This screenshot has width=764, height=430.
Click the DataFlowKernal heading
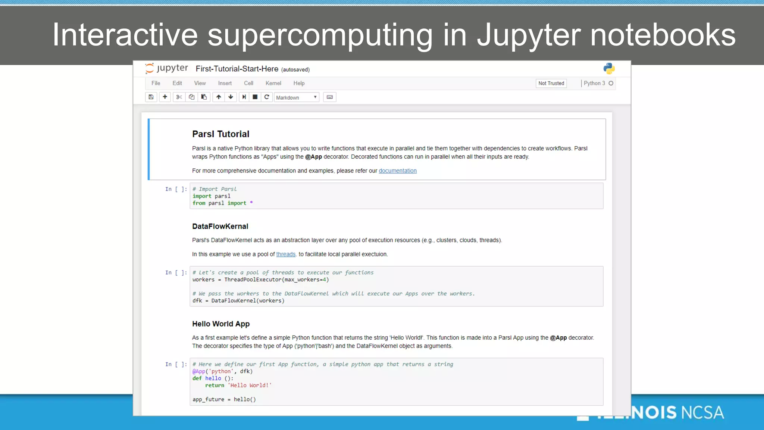[220, 226]
